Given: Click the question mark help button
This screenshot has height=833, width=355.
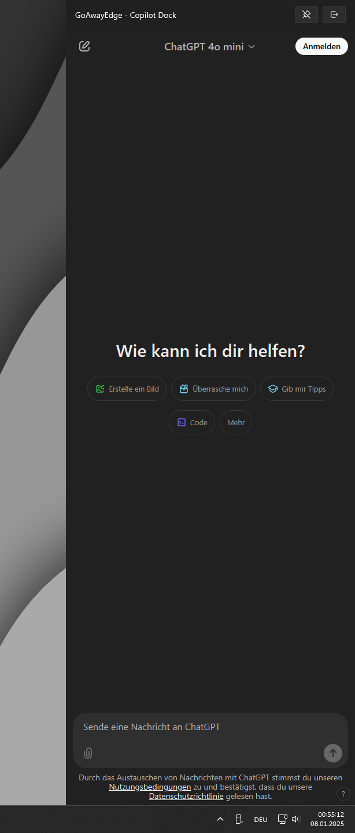Looking at the screenshot, I should point(343,794).
